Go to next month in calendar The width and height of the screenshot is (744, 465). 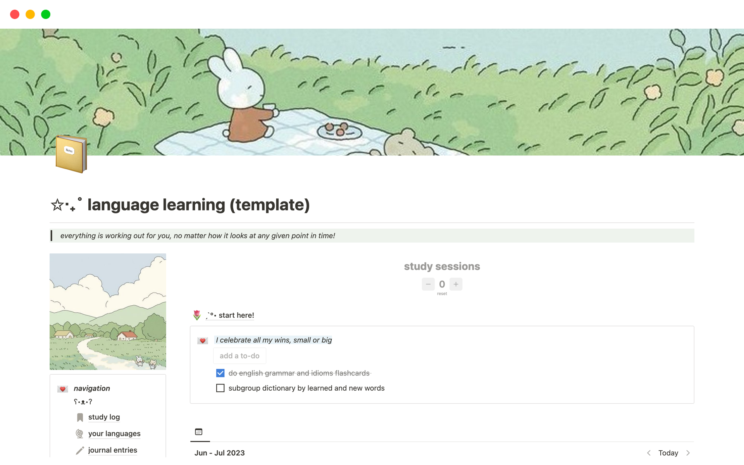coord(688,453)
